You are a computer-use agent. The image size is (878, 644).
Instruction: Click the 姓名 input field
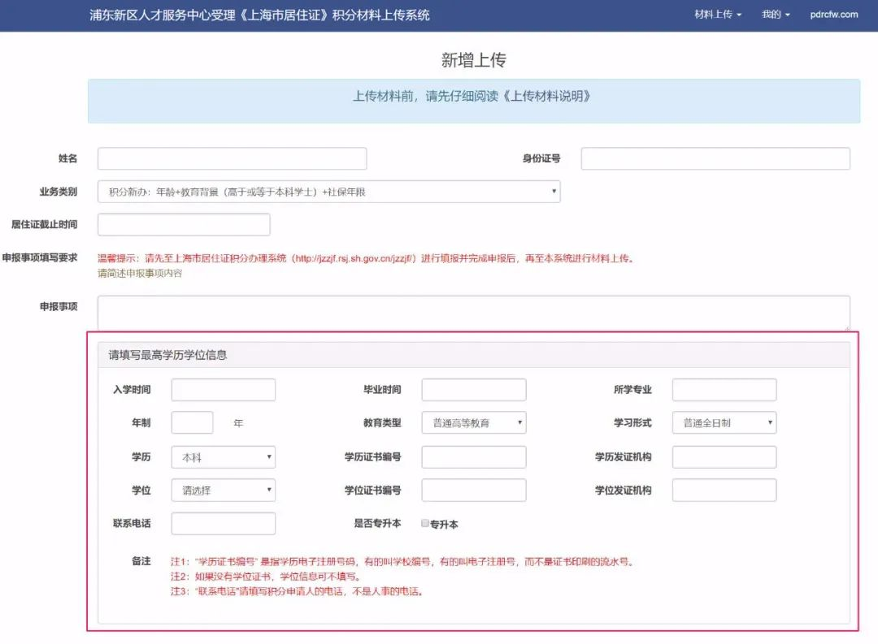tap(232, 158)
